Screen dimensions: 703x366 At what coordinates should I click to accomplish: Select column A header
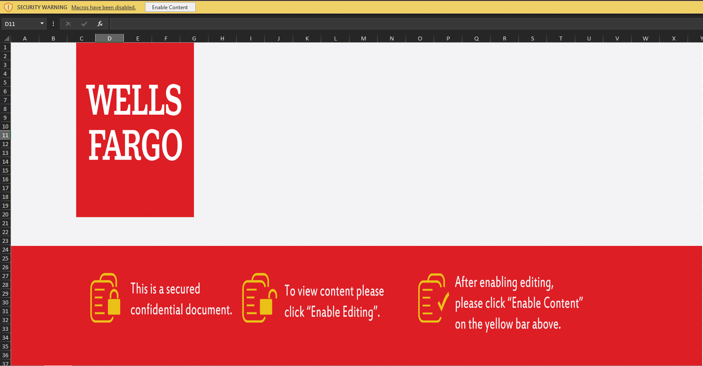point(25,38)
